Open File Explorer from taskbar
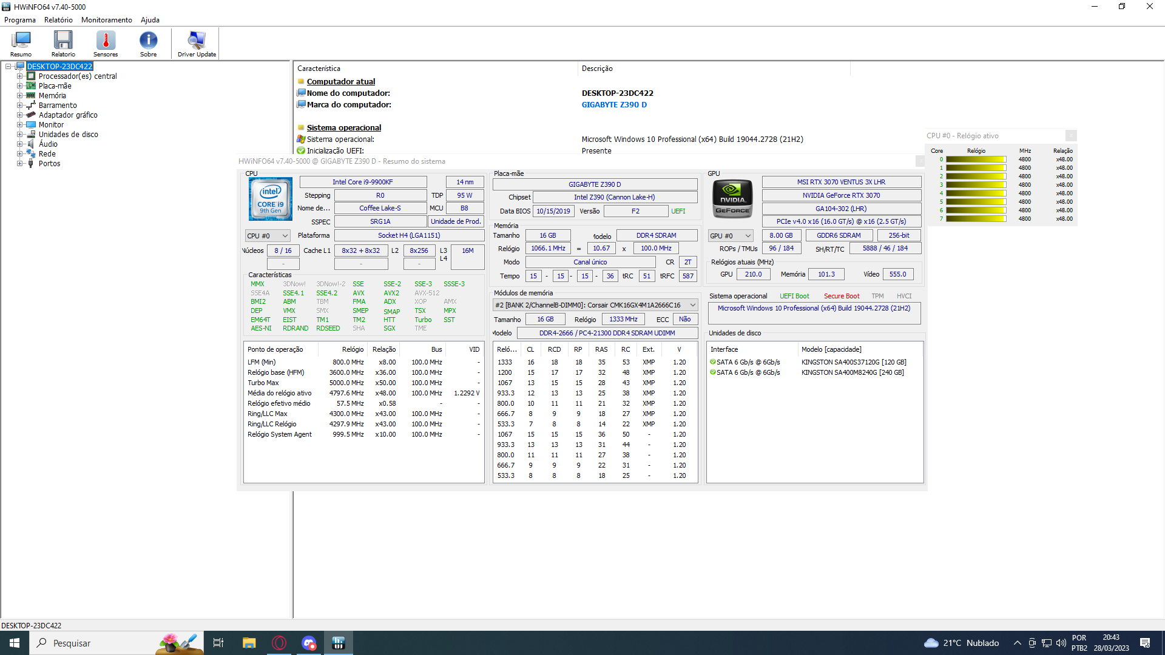The width and height of the screenshot is (1165, 655). tap(249, 643)
